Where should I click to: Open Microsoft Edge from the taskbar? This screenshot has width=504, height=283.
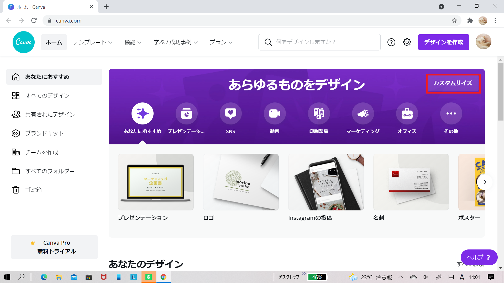44,277
